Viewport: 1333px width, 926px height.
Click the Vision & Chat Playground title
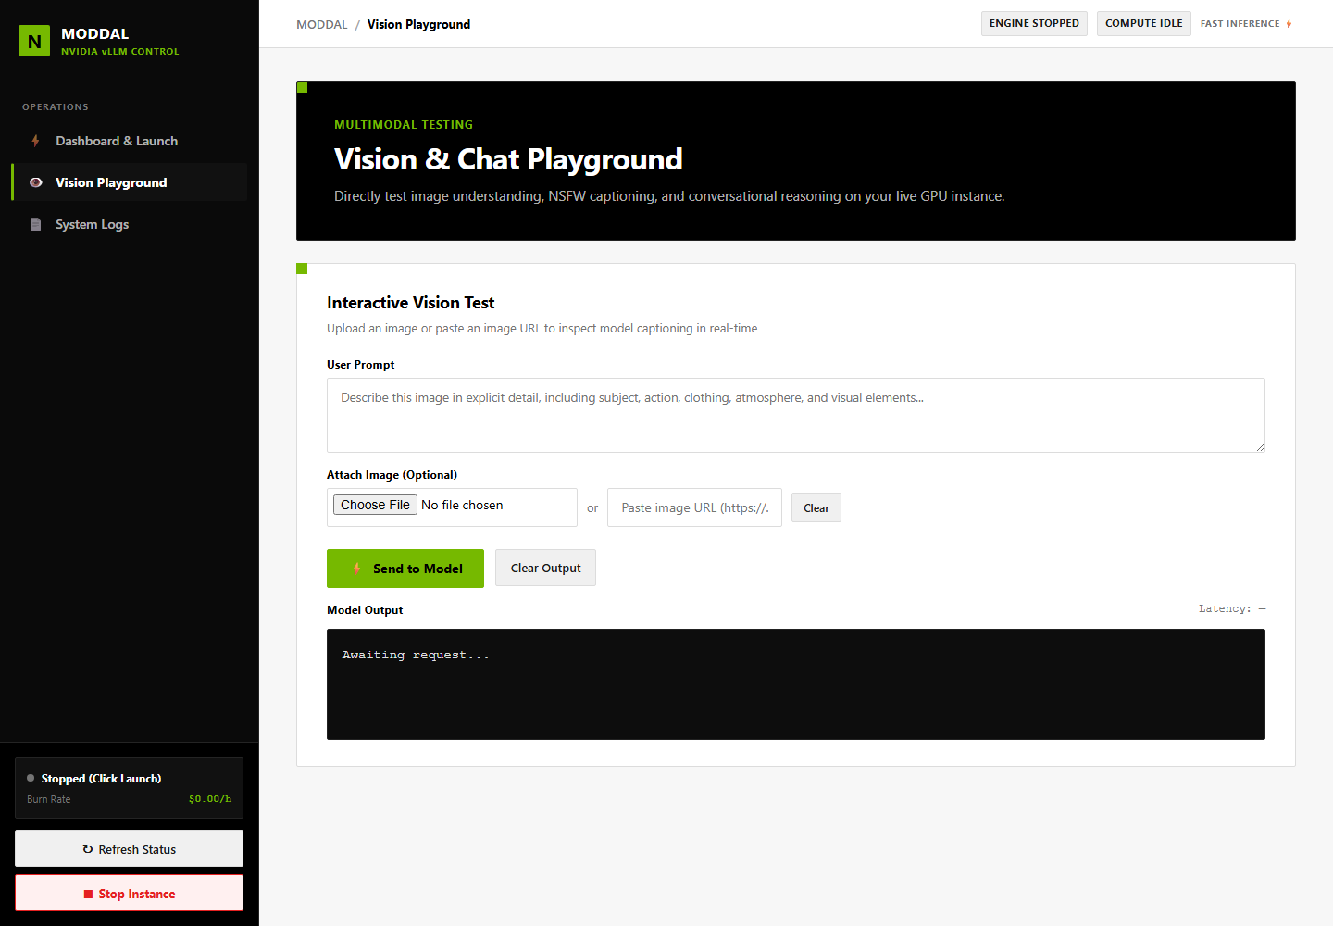(508, 159)
